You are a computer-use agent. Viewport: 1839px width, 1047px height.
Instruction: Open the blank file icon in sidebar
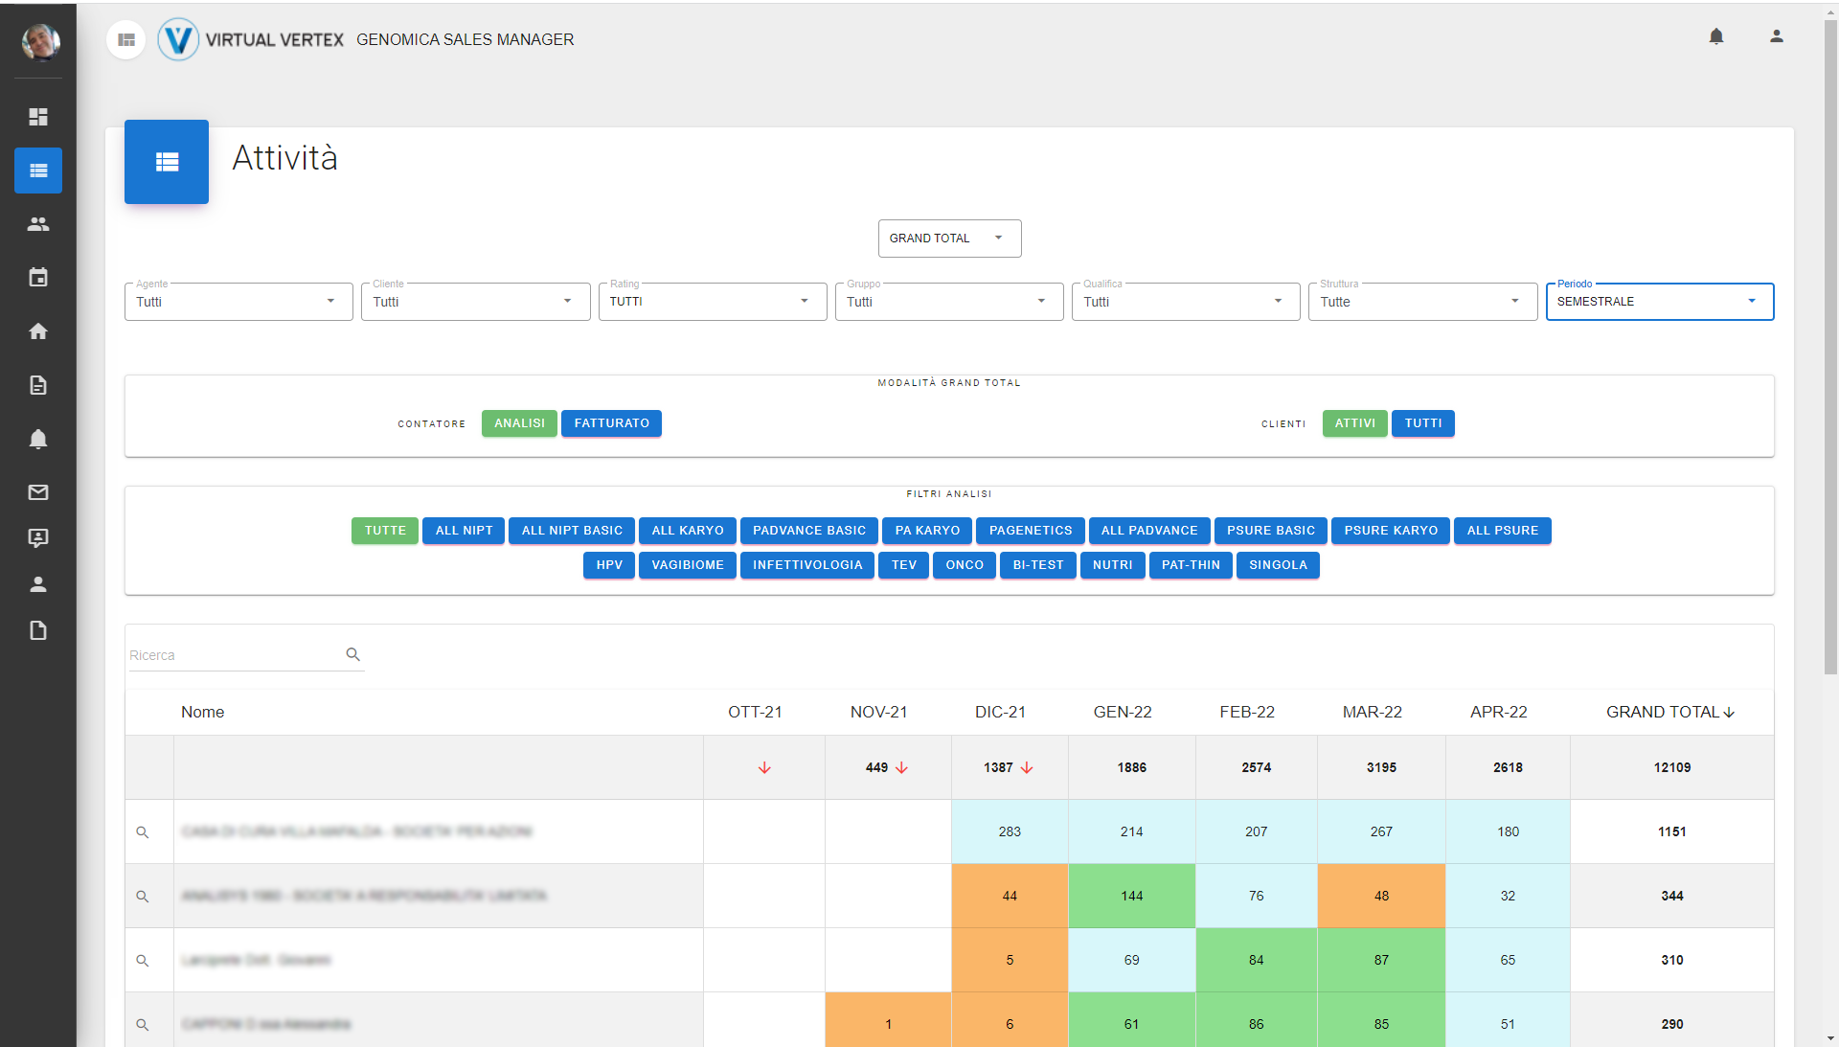(x=38, y=630)
